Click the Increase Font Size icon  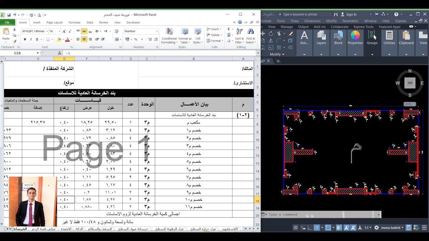tap(64, 31)
